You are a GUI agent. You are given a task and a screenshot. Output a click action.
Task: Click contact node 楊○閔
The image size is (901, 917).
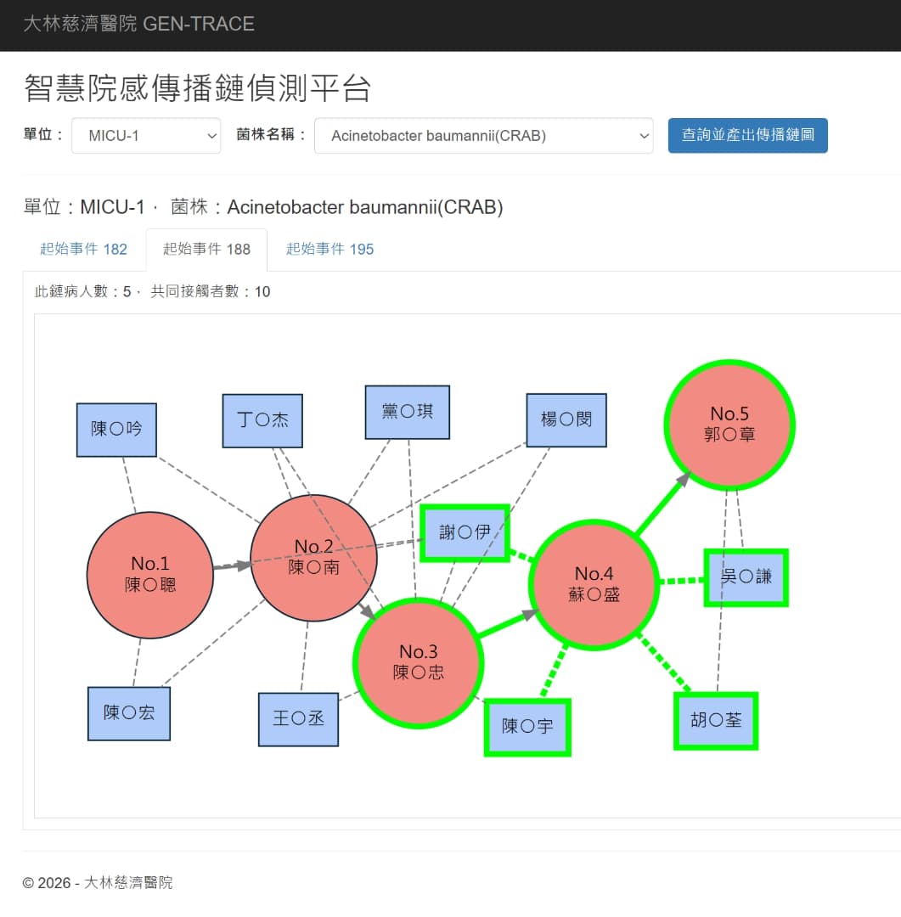click(566, 420)
